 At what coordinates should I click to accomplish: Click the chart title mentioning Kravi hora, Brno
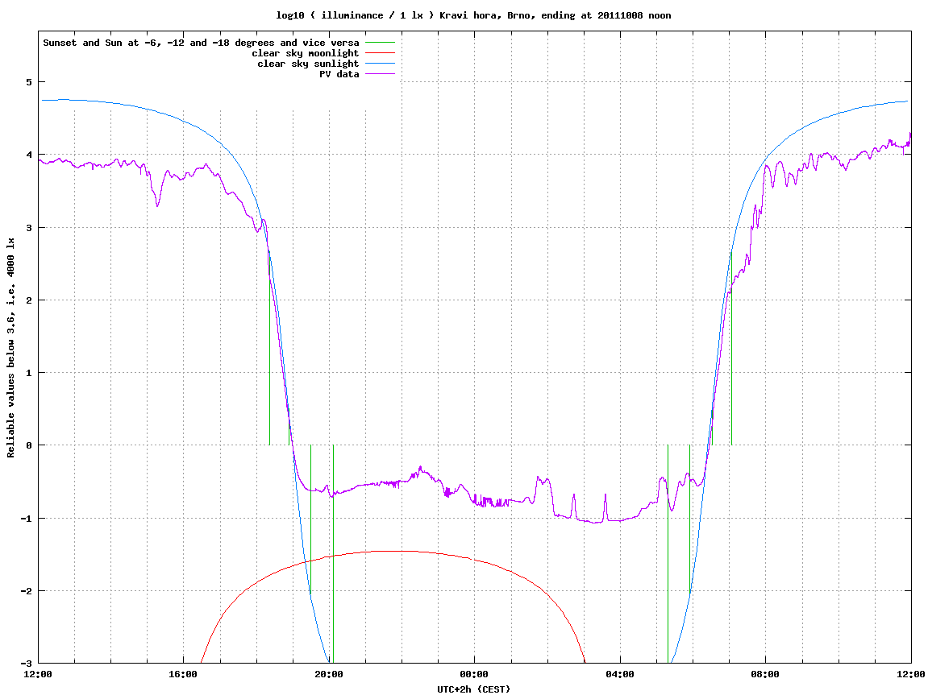(x=473, y=15)
